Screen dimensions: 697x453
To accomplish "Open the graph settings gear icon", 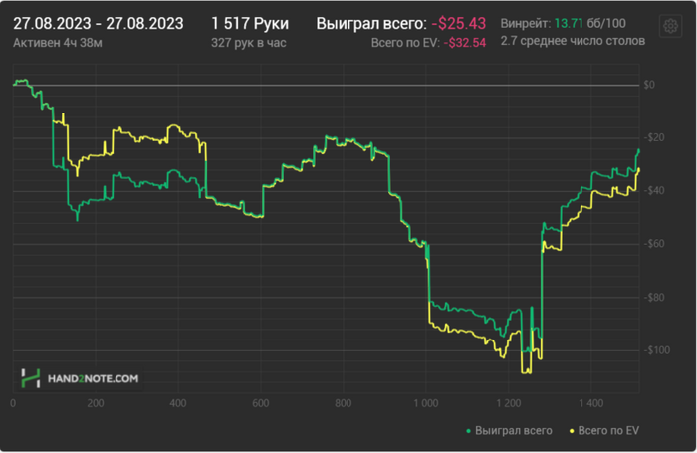I will click(x=670, y=26).
